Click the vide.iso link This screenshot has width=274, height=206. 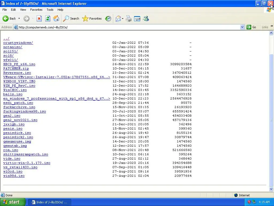[x=12, y=159]
